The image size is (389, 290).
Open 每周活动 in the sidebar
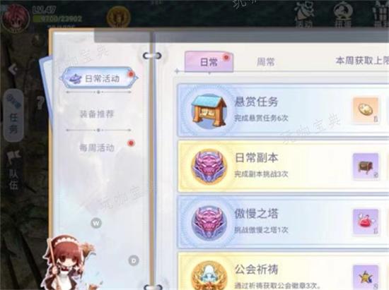(x=97, y=147)
